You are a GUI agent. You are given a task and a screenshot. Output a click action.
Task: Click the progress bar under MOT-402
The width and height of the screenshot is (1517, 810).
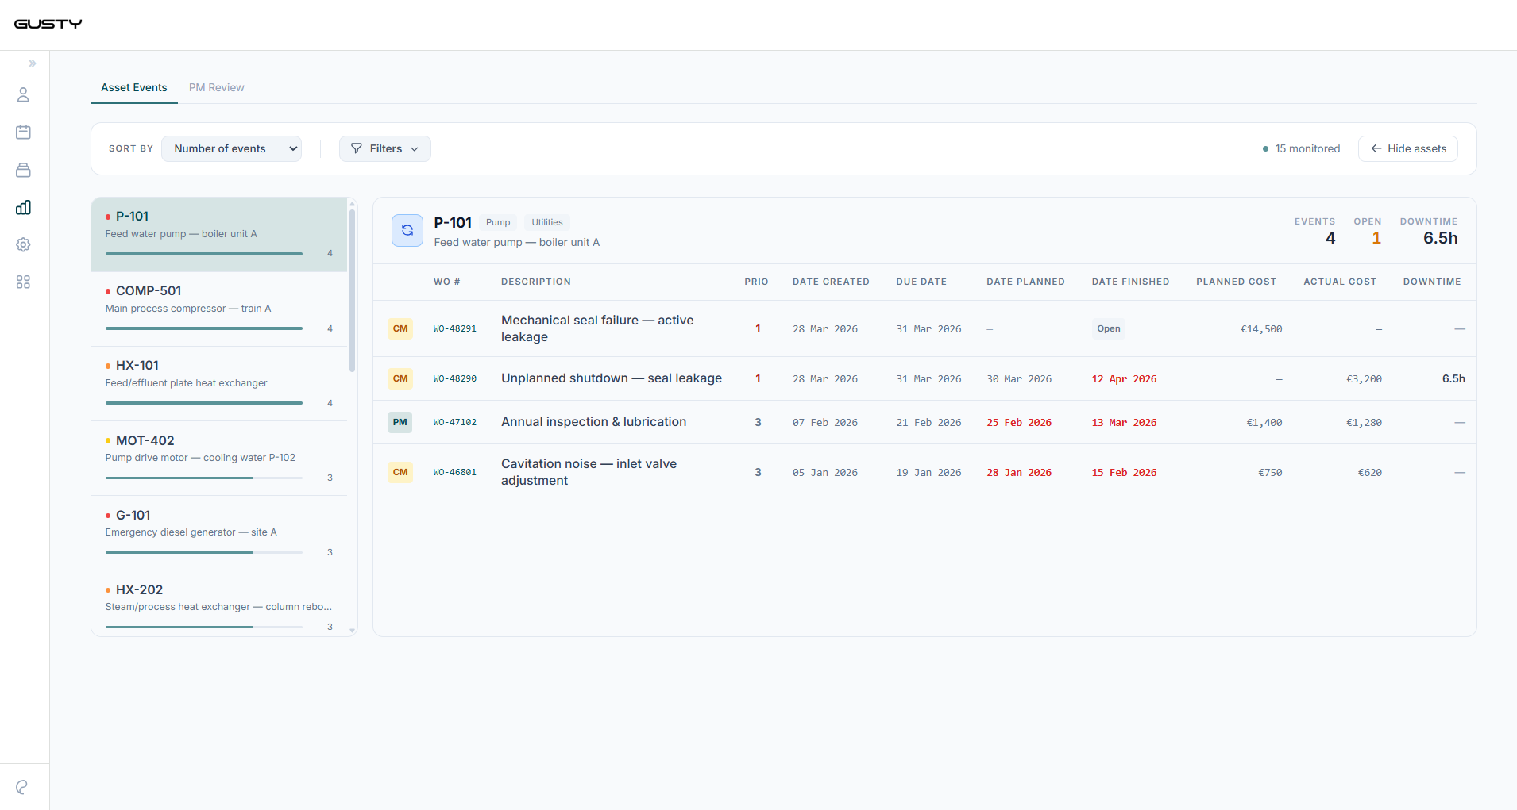(x=204, y=478)
